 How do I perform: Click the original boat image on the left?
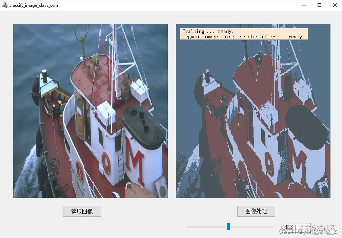pyautogui.click(x=90, y=111)
